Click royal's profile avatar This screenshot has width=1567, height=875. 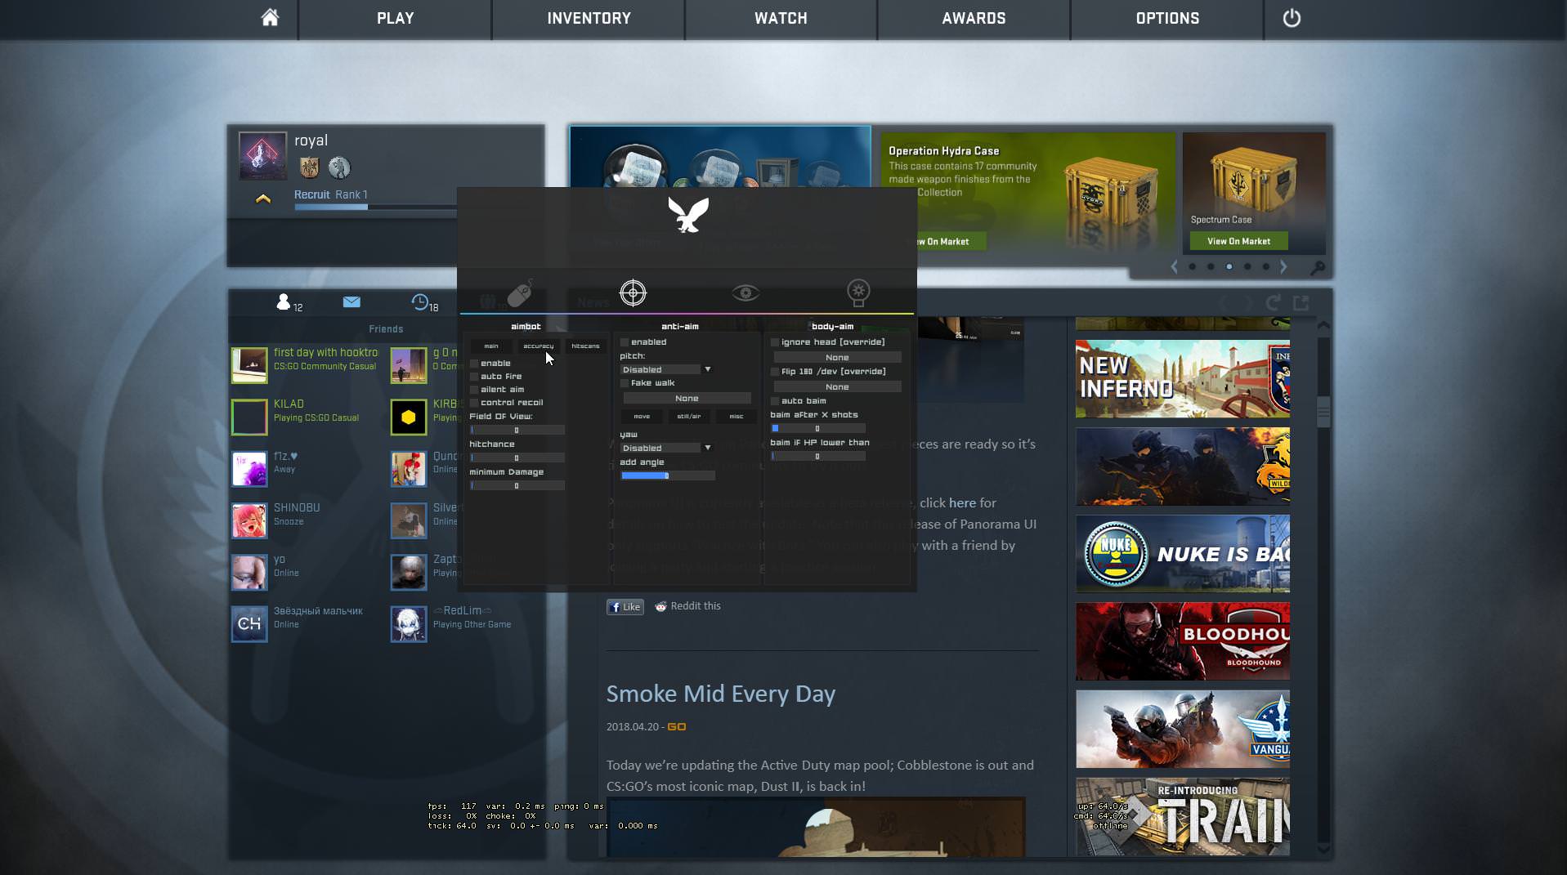tap(262, 155)
